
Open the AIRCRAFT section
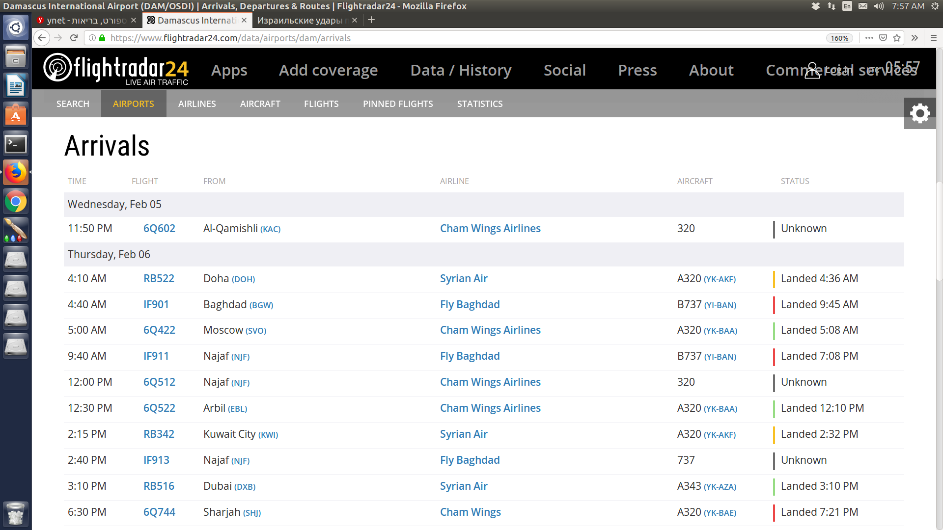point(260,104)
